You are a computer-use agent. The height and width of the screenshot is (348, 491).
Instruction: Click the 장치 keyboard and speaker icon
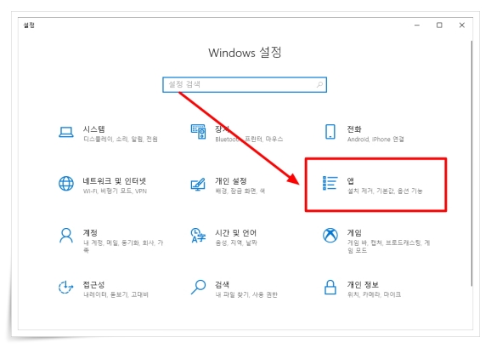pos(198,131)
